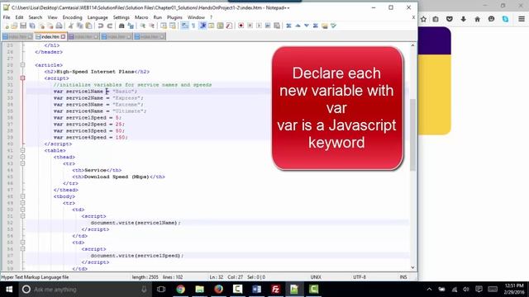Click the Run macro multiple times icon
The image size is (529, 297).
tap(268, 26)
